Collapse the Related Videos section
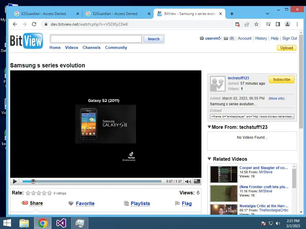The width and height of the screenshot is (306, 229). pos(209,159)
